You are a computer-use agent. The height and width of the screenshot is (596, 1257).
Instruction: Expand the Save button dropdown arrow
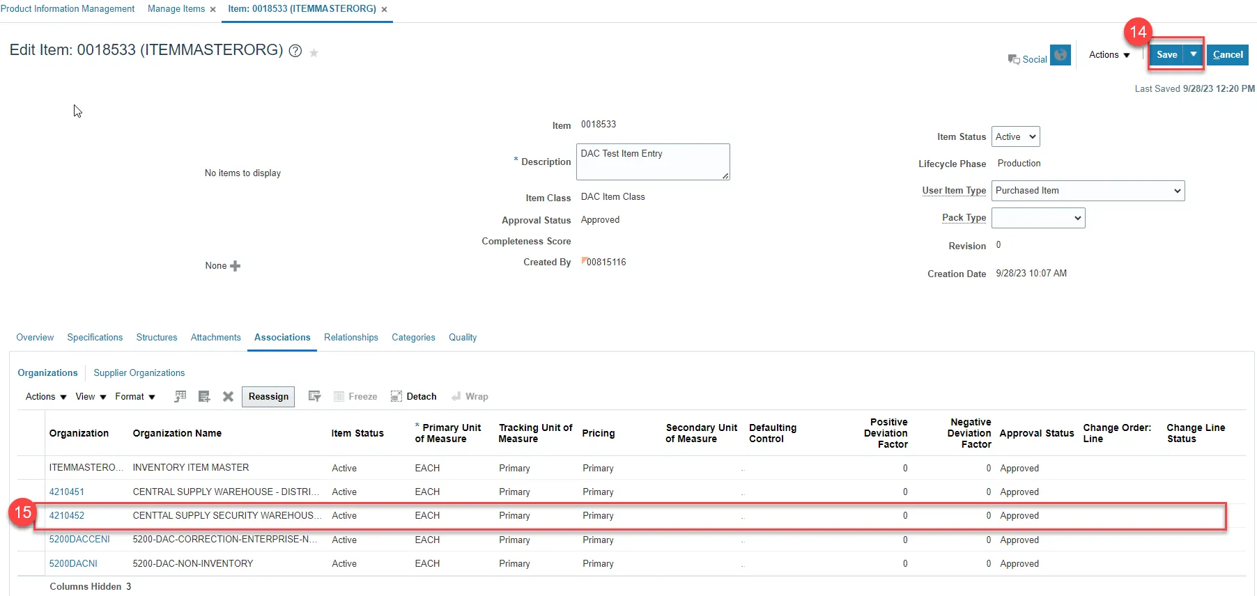click(x=1194, y=54)
